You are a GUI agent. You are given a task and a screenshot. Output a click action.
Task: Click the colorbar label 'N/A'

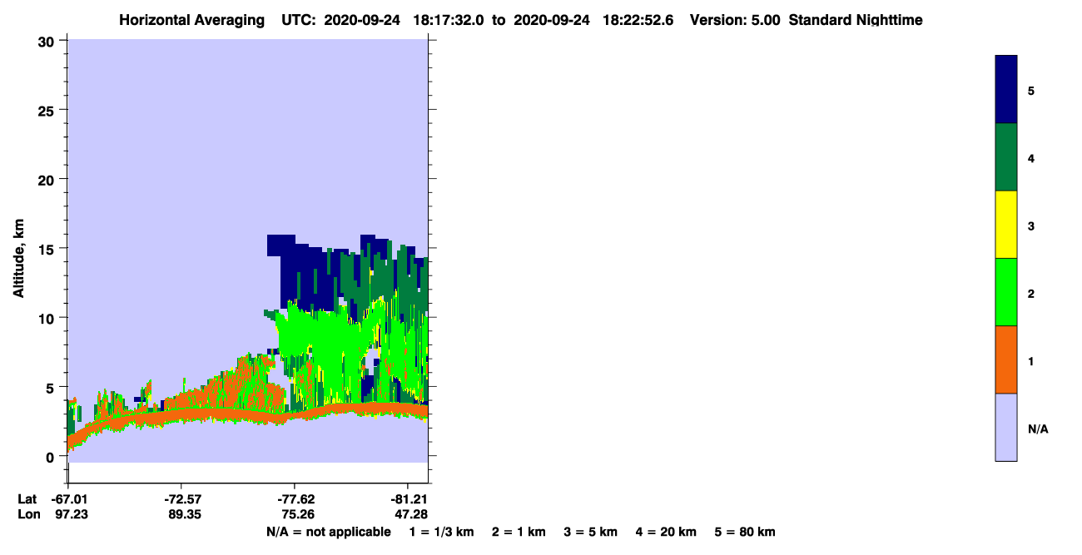tap(1037, 429)
